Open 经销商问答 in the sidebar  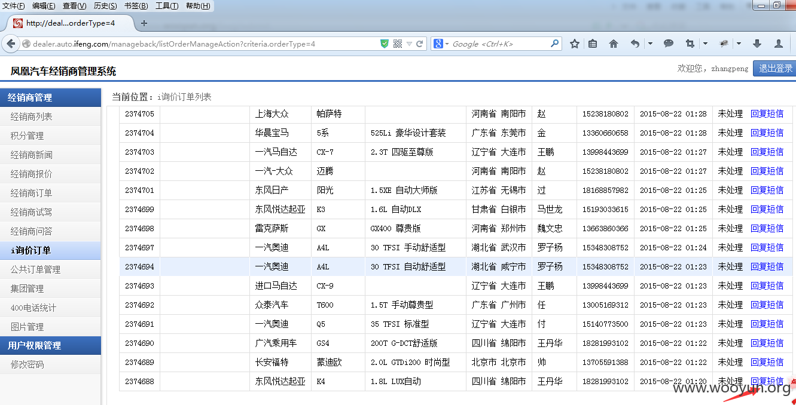pyautogui.click(x=50, y=231)
